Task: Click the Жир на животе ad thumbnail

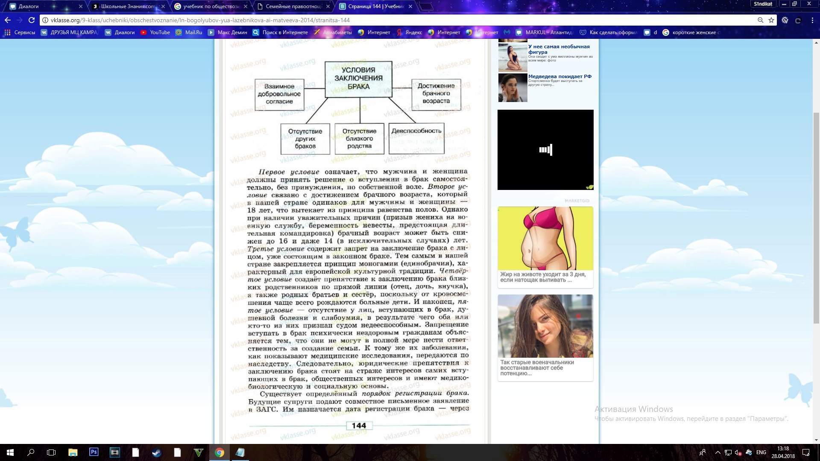Action: click(x=545, y=238)
